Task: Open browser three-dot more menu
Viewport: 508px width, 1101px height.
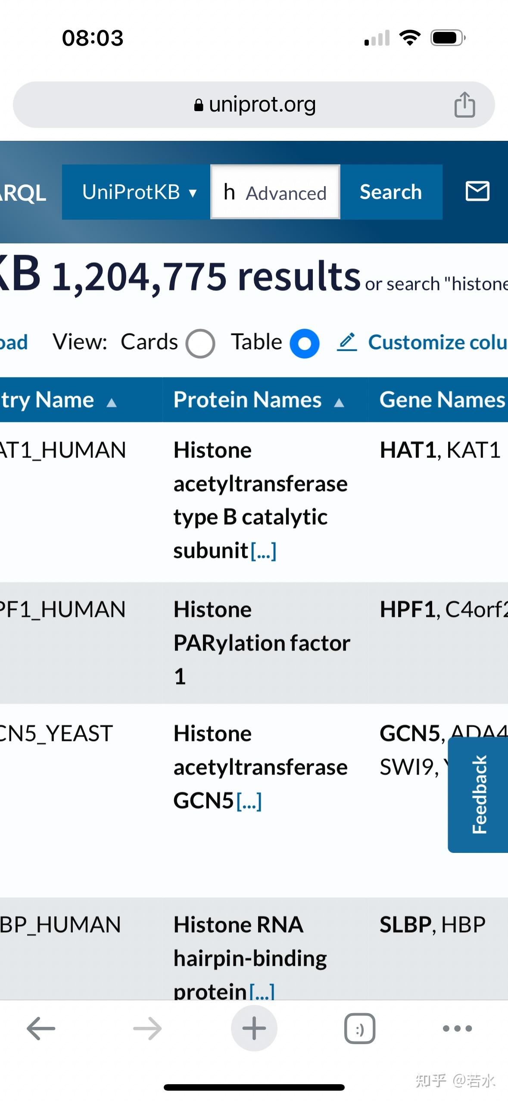Action: pyautogui.click(x=457, y=1029)
